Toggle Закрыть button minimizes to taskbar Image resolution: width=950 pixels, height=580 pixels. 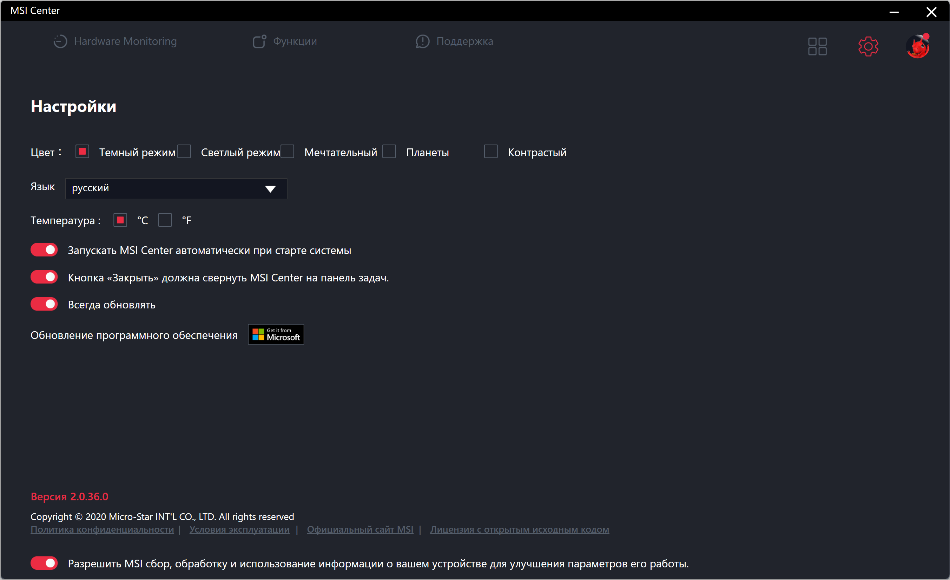(x=44, y=277)
